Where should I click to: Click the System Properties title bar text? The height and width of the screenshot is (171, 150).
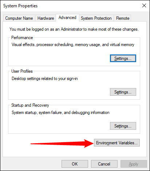tap(20, 6)
